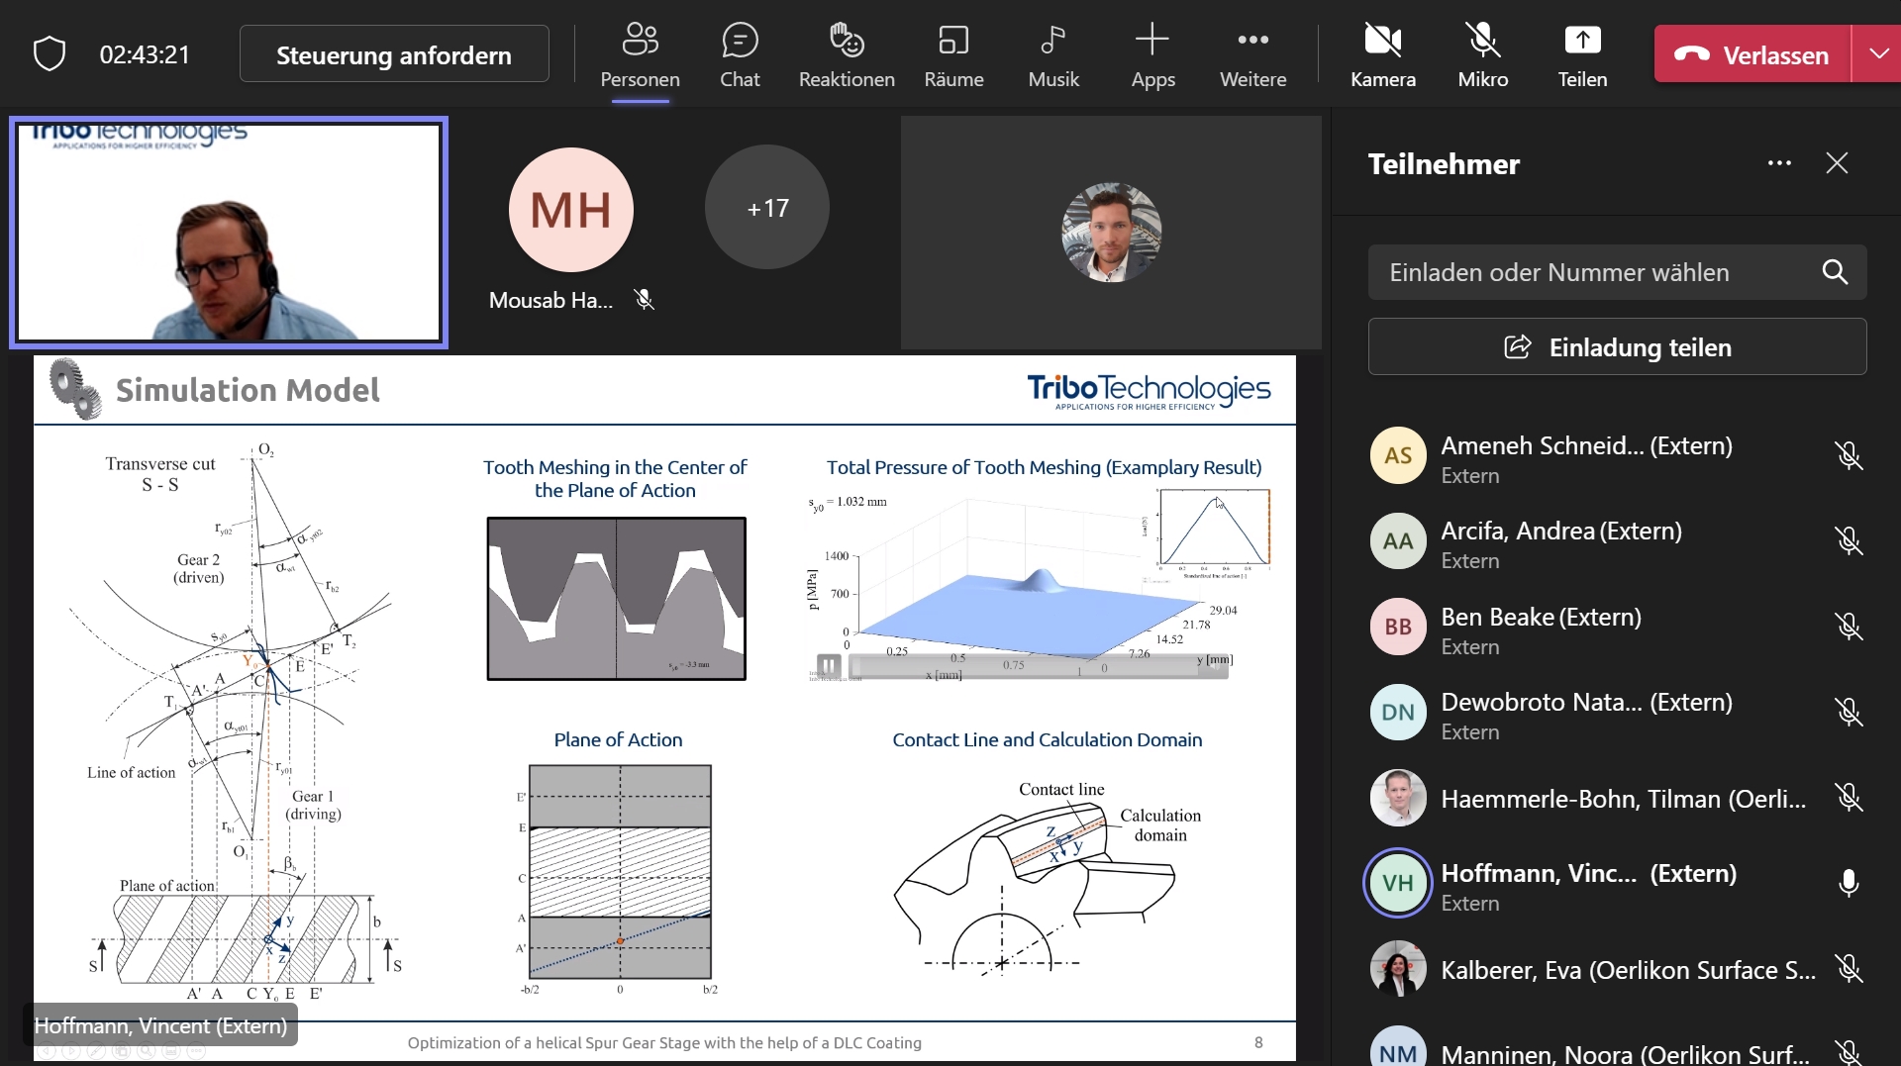Viewport: 1901px width, 1066px height.
Task: Open Weitere more options menu
Action: pos(1252,55)
